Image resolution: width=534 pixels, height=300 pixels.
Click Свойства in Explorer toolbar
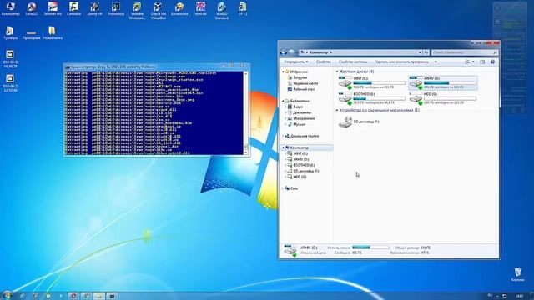(x=323, y=62)
